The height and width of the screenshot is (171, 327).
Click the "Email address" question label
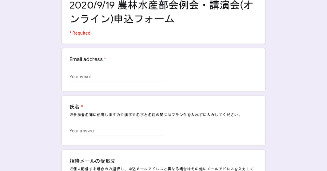point(86,59)
